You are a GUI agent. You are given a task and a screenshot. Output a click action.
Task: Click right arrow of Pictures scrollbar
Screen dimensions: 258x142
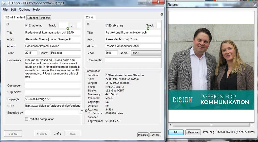pyautogui.click(x=252, y=125)
